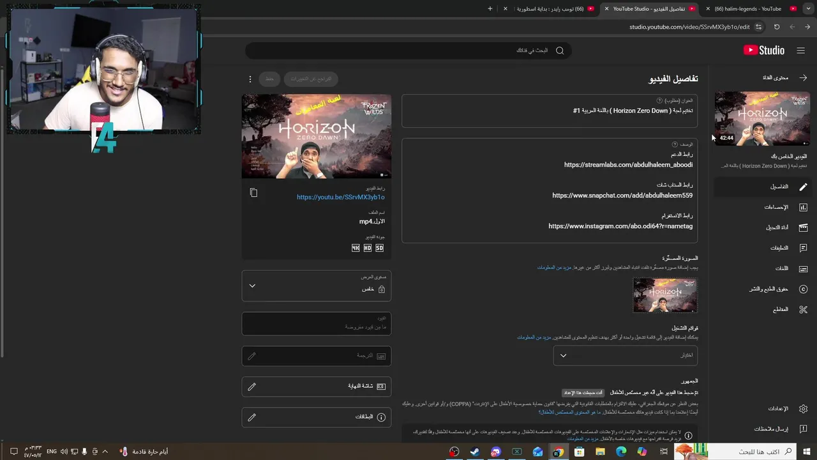Open the youtu.be/SSrvMX3yb1o video link
Image resolution: width=817 pixels, height=460 pixels.
[x=341, y=197]
